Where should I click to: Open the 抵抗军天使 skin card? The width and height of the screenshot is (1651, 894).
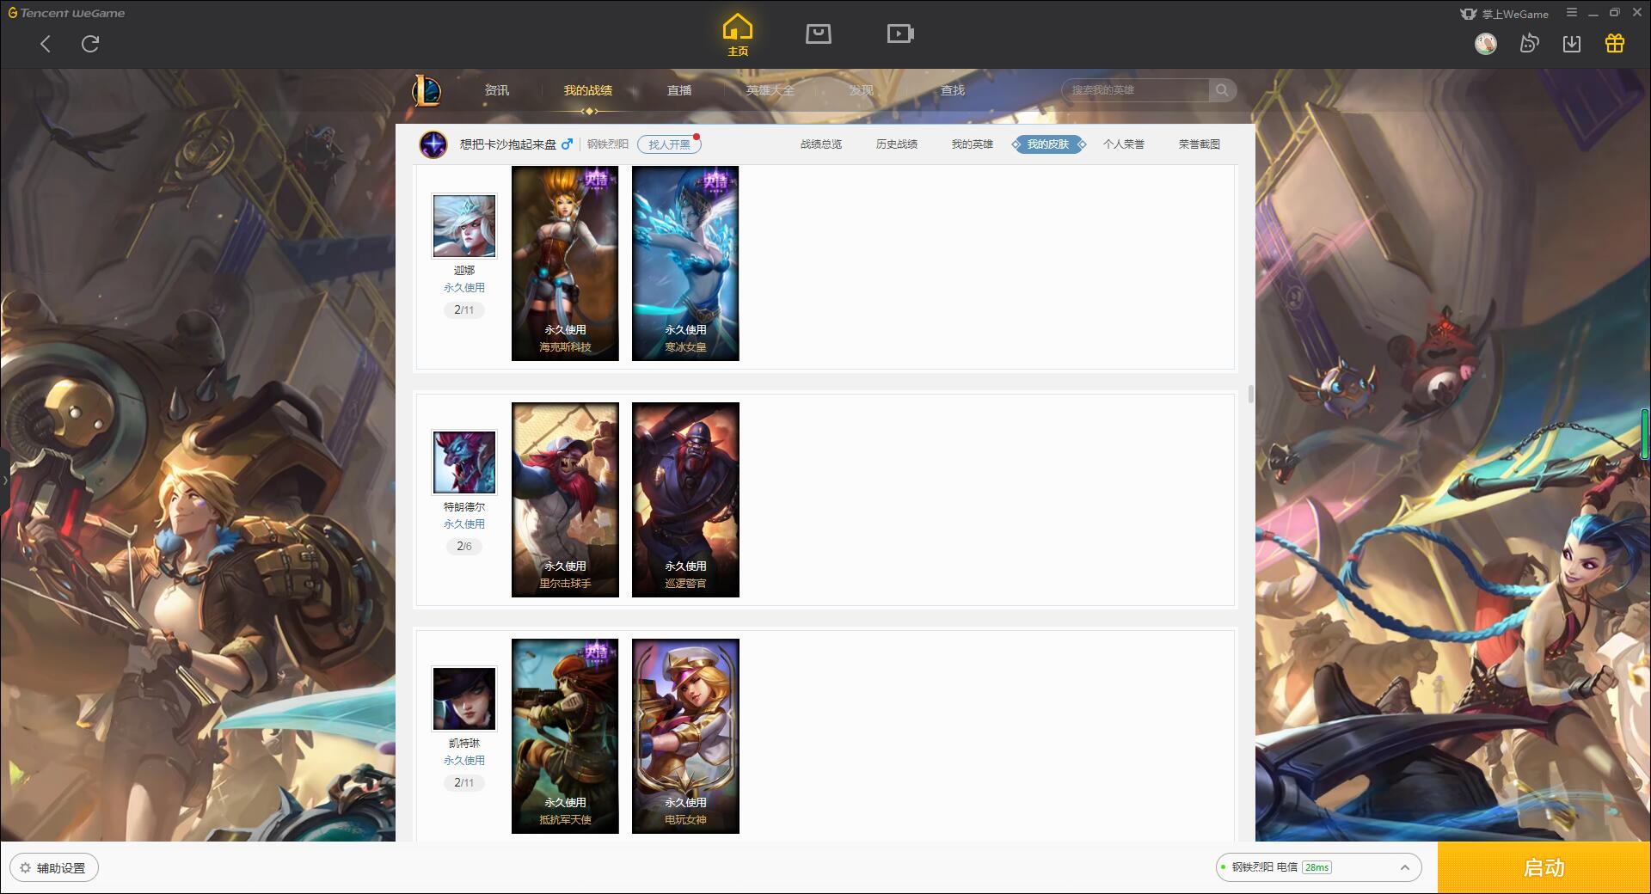565,736
